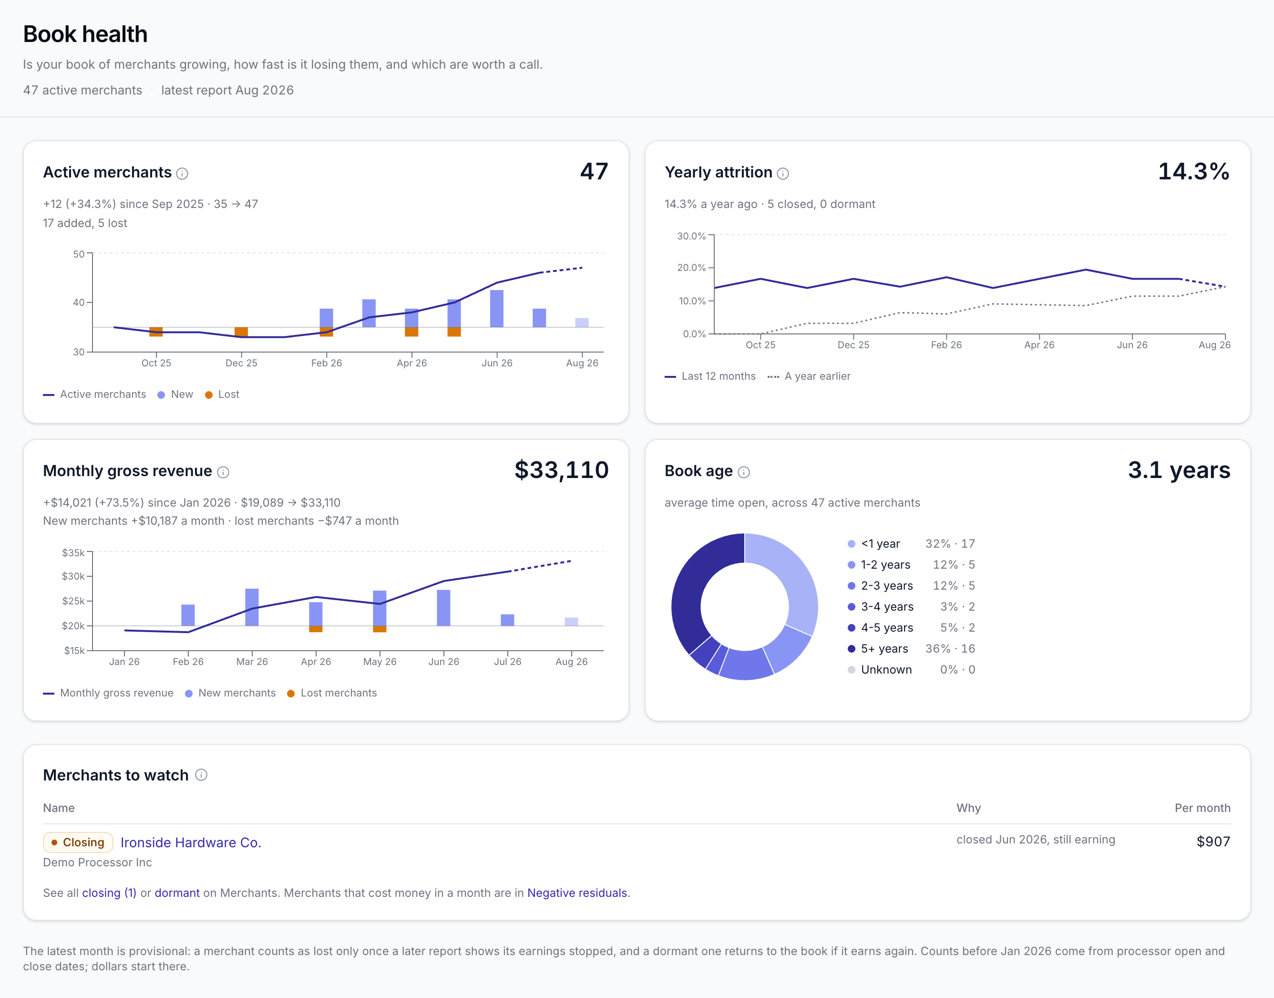Click the info icon beside Book age
The height and width of the screenshot is (998, 1274).
click(x=744, y=472)
